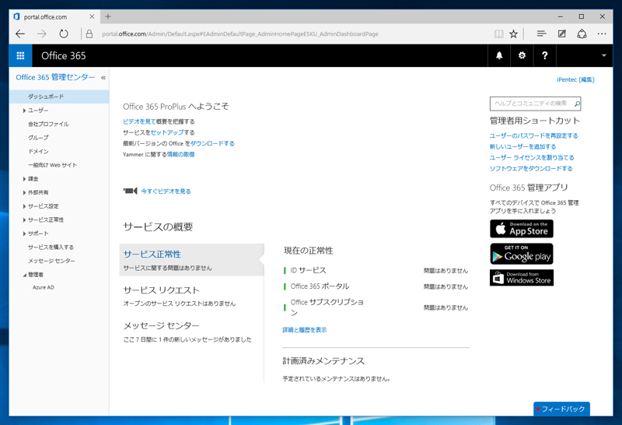Collapse the 管理者 tree node
Image resolution: width=622 pixels, height=425 pixels.
(24, 275)
